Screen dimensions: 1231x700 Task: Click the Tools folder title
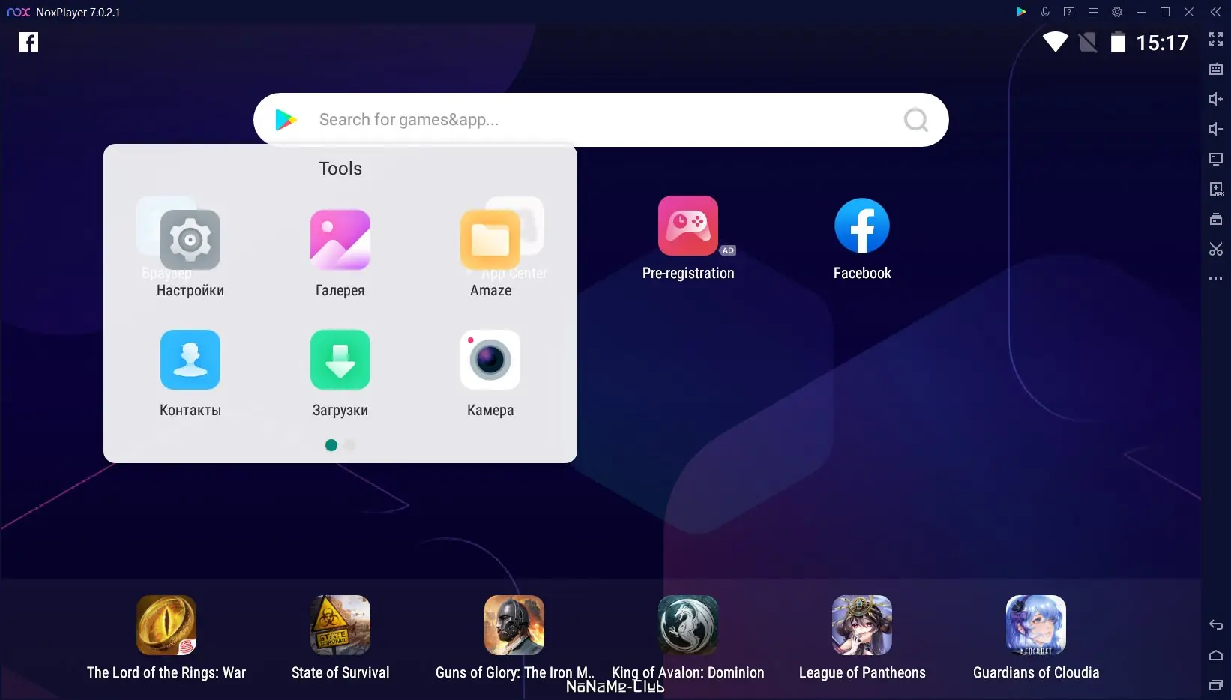[x=340, y=169]
